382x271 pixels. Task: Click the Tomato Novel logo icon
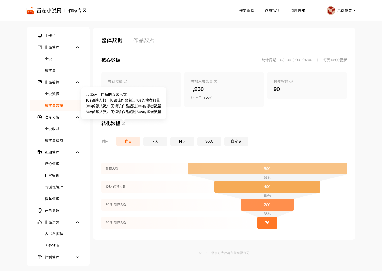[x=30, y=11]
